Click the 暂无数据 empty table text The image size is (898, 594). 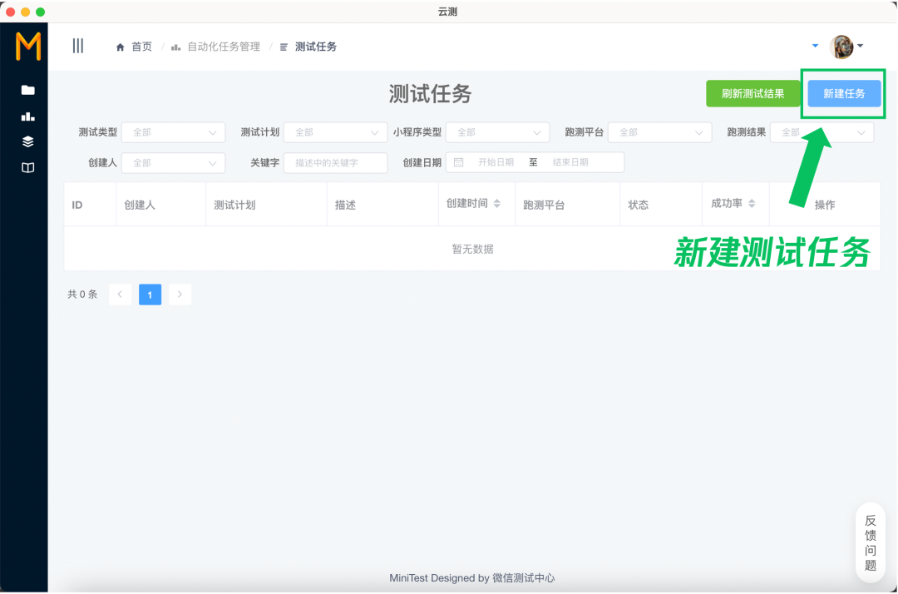(472, 250)
